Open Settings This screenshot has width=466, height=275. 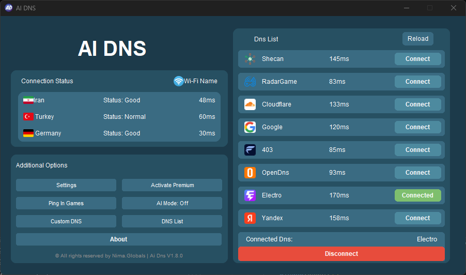pos(66,185)
